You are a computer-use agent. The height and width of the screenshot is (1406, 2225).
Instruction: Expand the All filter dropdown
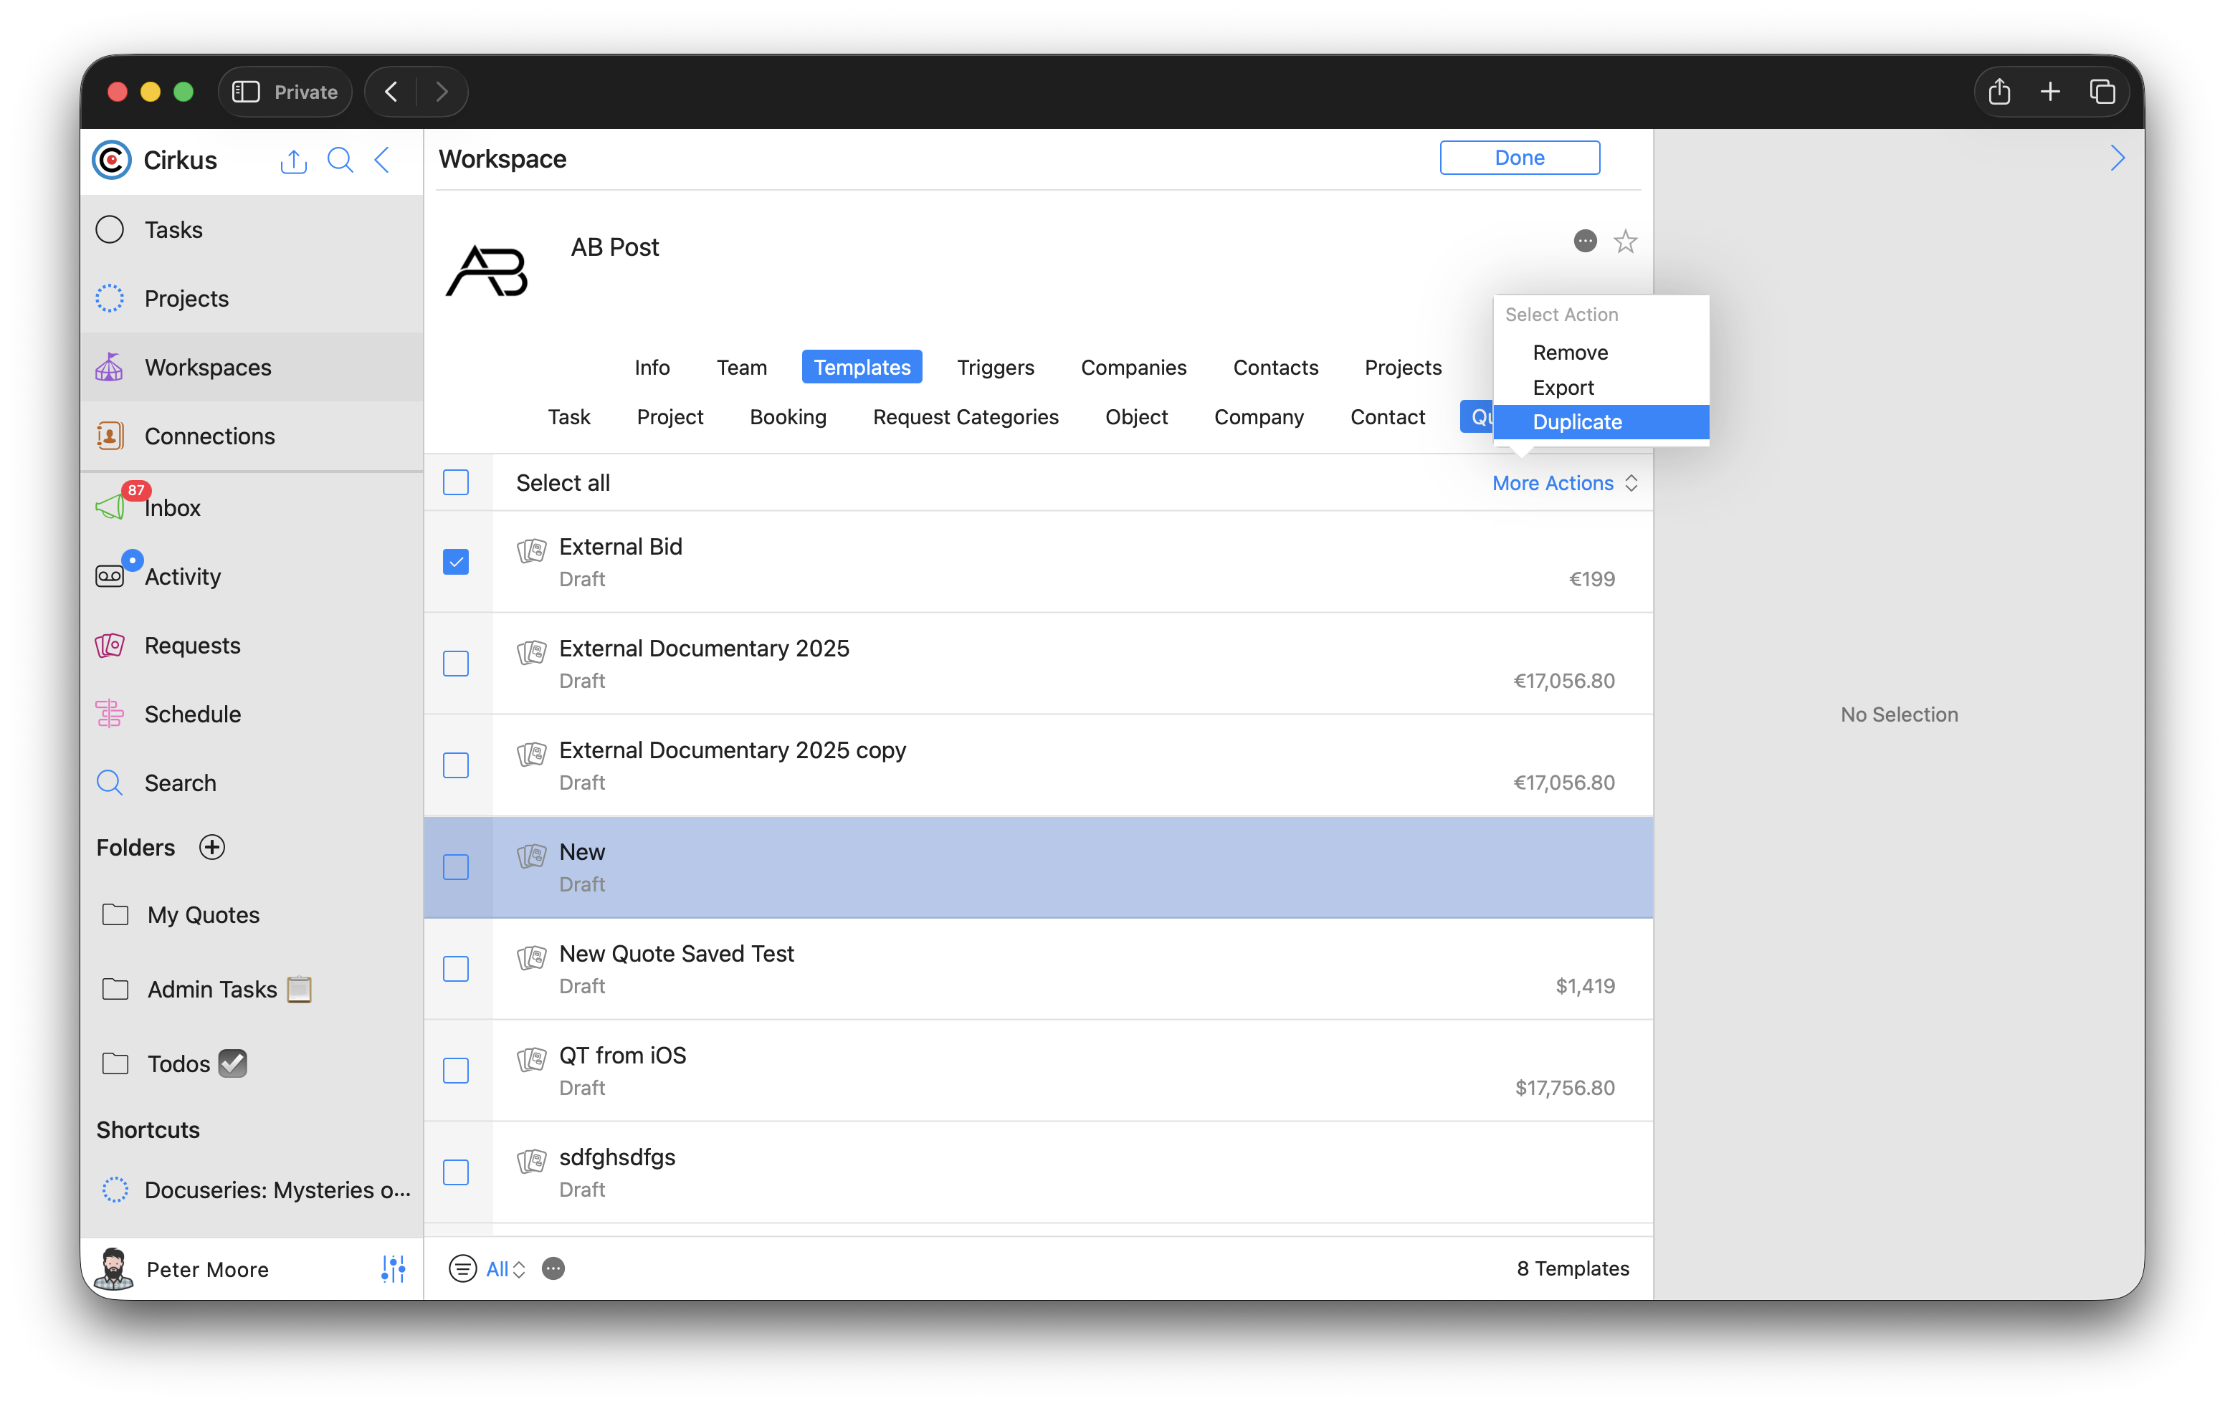pyautogui.click(x=505, y=1268)
